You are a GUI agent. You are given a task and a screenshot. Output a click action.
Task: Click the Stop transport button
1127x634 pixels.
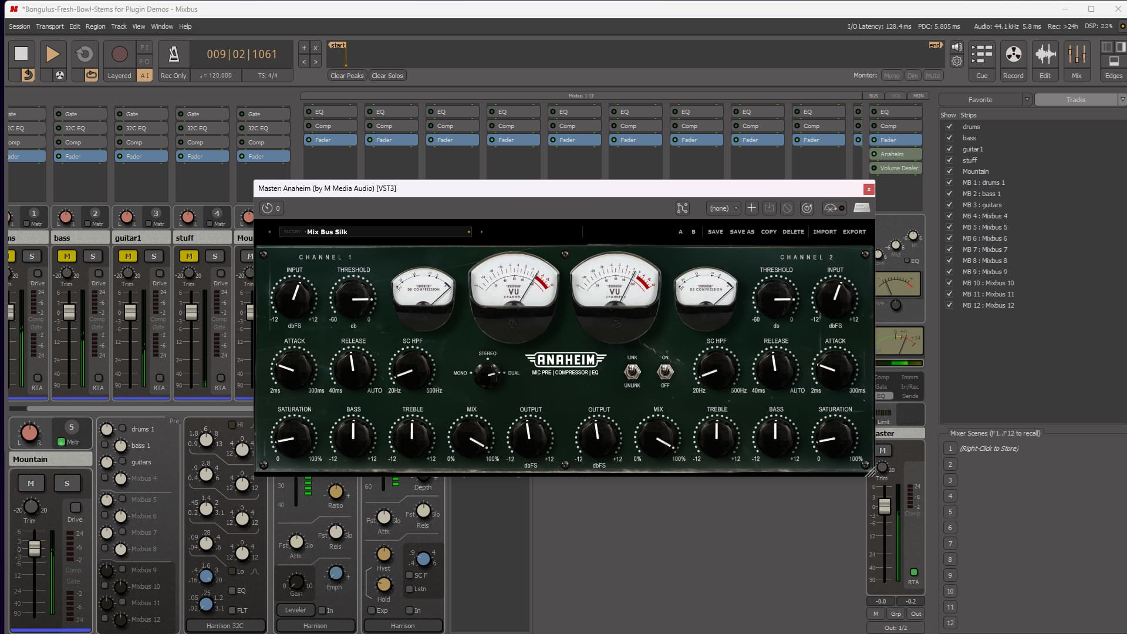(21, 53)
